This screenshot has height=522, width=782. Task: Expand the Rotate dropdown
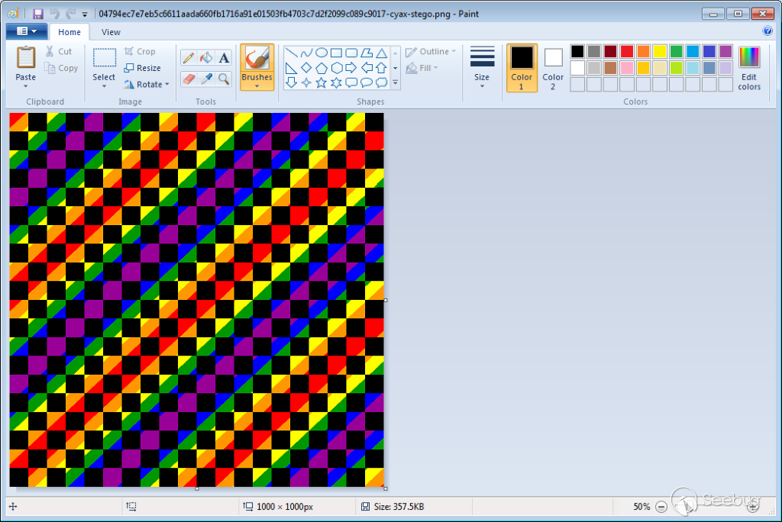(147, 85)
